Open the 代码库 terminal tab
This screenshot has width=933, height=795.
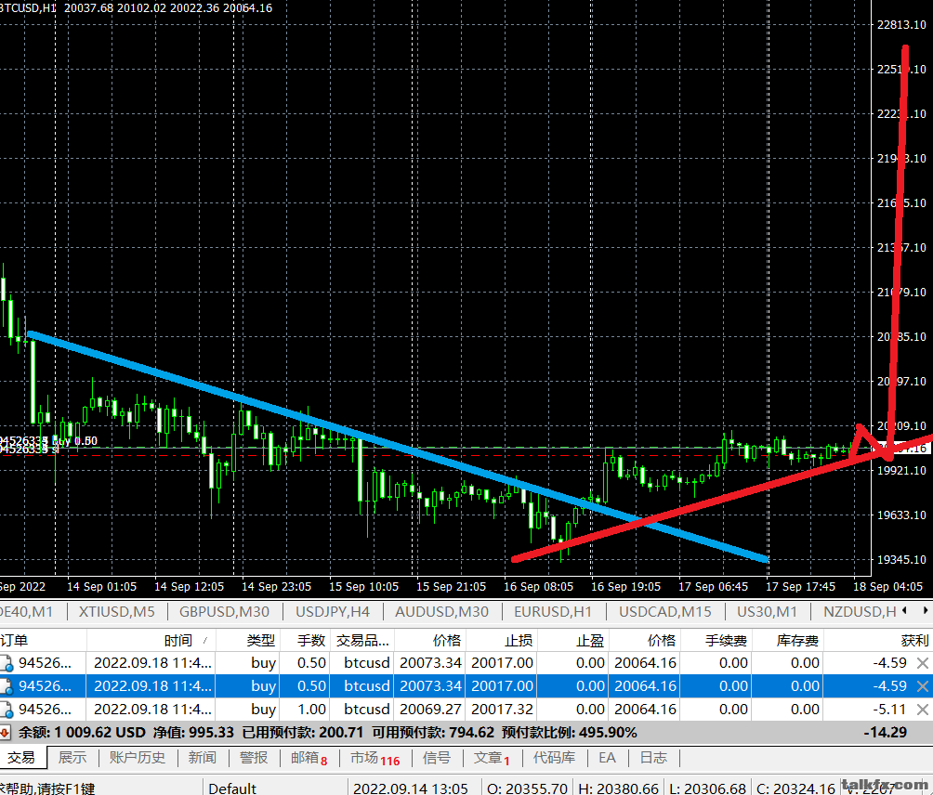click(x=555, y=758)
